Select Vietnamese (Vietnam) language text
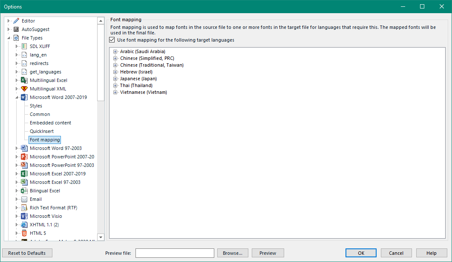 click(x=144, y=92)
